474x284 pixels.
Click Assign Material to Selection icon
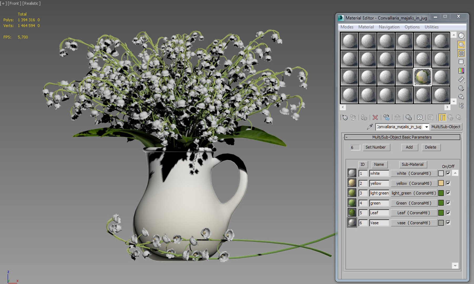tap(364, 118)
